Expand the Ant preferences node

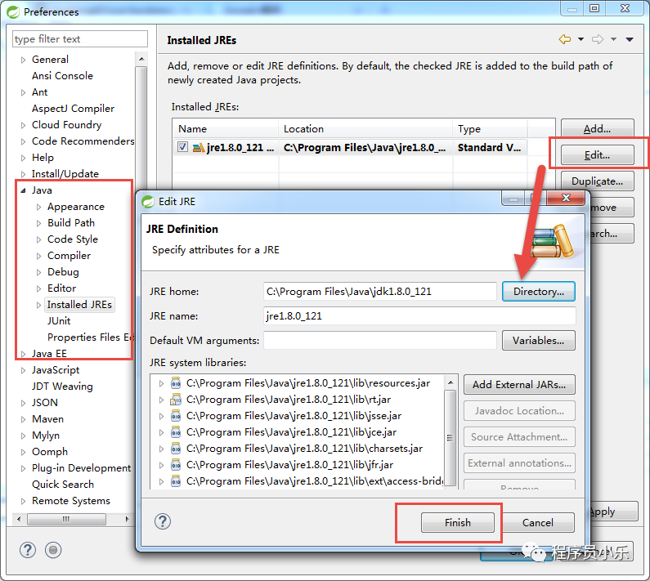coord(23,92)
